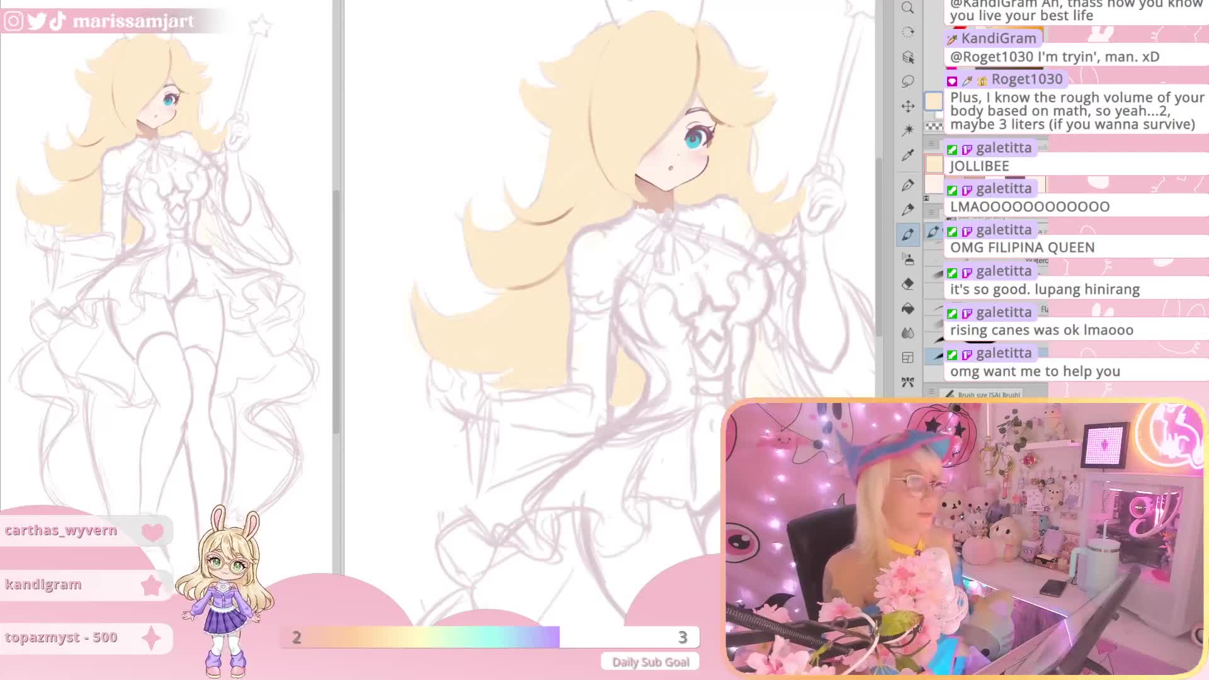Viewport: 1209px width, 680px height.
Task: Click the webcam feed overlay
Action: click(964, 538)
